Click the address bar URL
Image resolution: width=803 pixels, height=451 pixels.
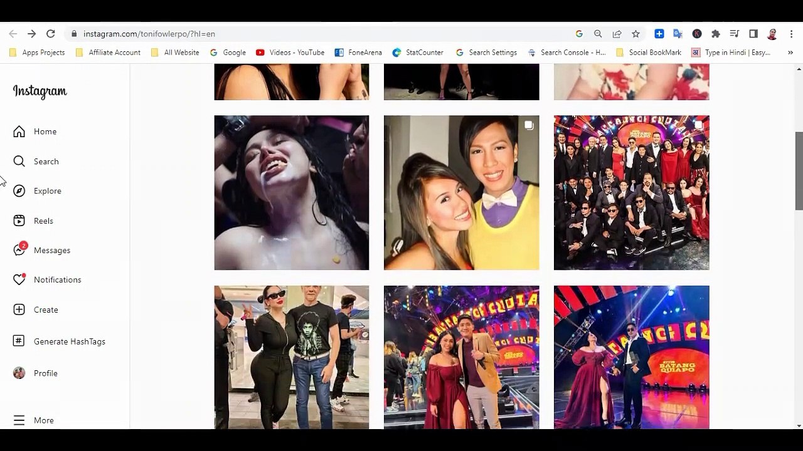click(x=149, y=34)
